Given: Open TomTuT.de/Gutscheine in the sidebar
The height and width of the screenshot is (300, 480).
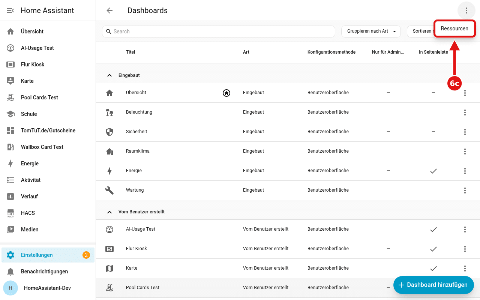Looking at the screenshot, I should [x=48, y=130].
